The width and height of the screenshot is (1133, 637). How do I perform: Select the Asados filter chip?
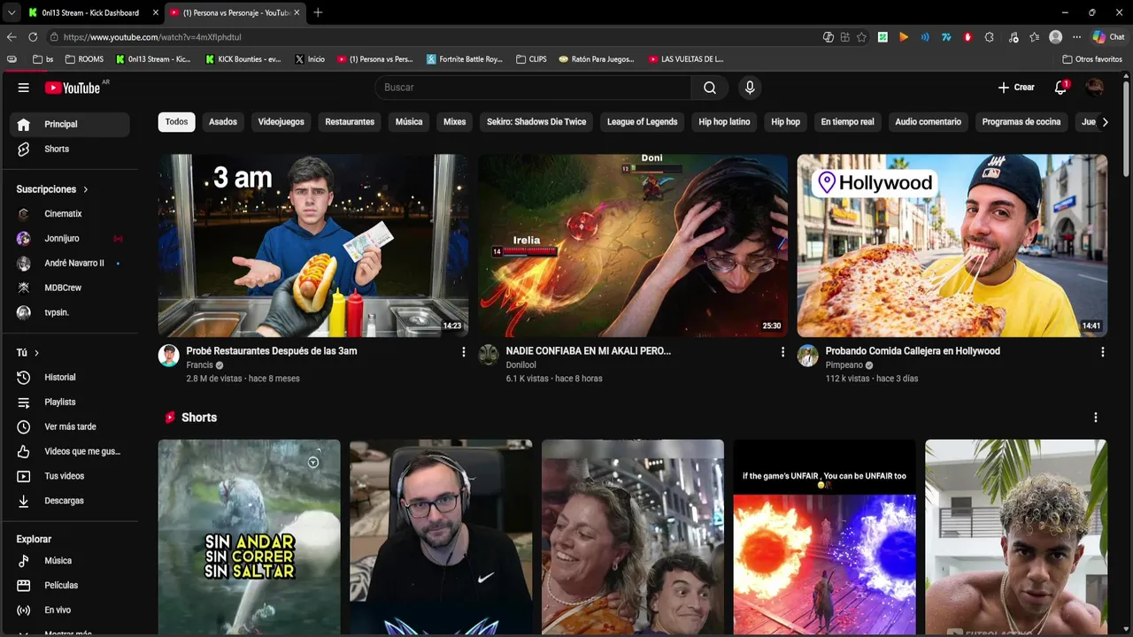click(x=223, y=122)
